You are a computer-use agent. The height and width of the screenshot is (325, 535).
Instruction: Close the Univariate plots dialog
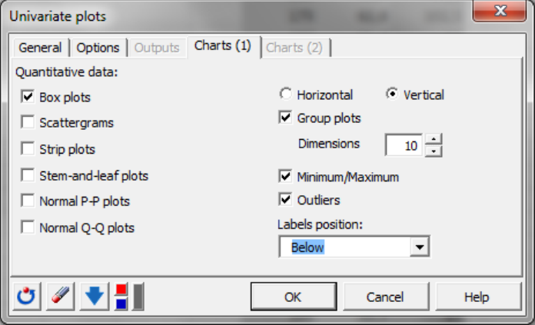[x=499, y=11]
